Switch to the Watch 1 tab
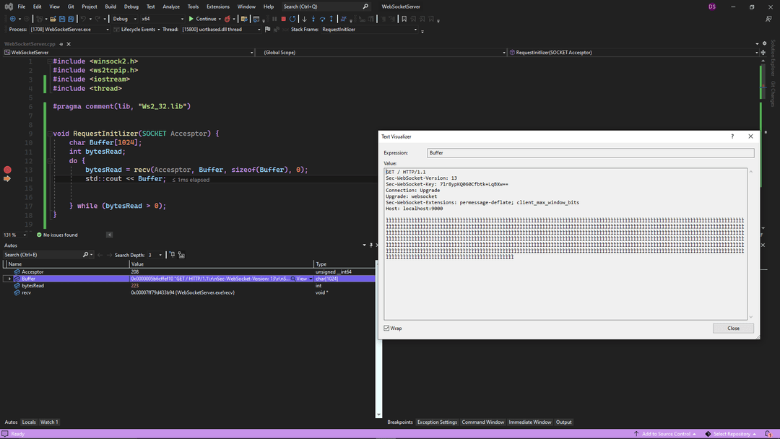This screenshot has width=780, height=439. tap(49, 422)
